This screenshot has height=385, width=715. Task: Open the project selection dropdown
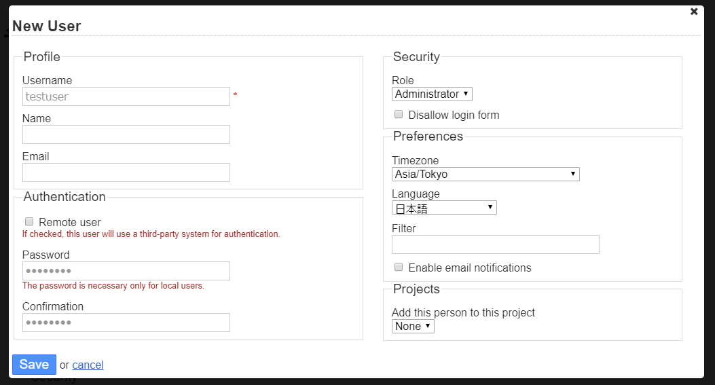coord(413,327)
